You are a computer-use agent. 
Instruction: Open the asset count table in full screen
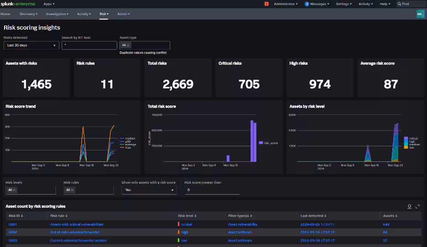(417, 206)
